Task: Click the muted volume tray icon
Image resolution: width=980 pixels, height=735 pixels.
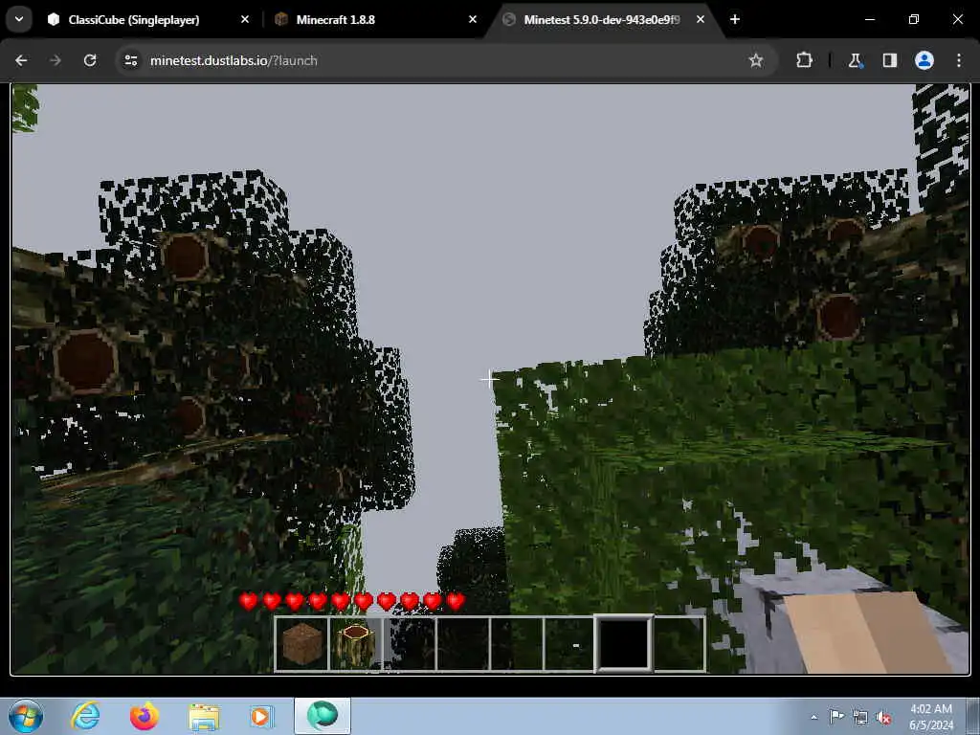Action: 883,718
